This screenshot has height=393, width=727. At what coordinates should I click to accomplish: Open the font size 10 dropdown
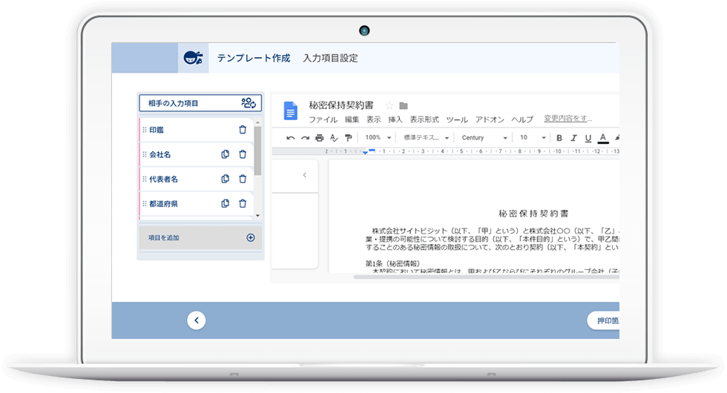(533, 138)
